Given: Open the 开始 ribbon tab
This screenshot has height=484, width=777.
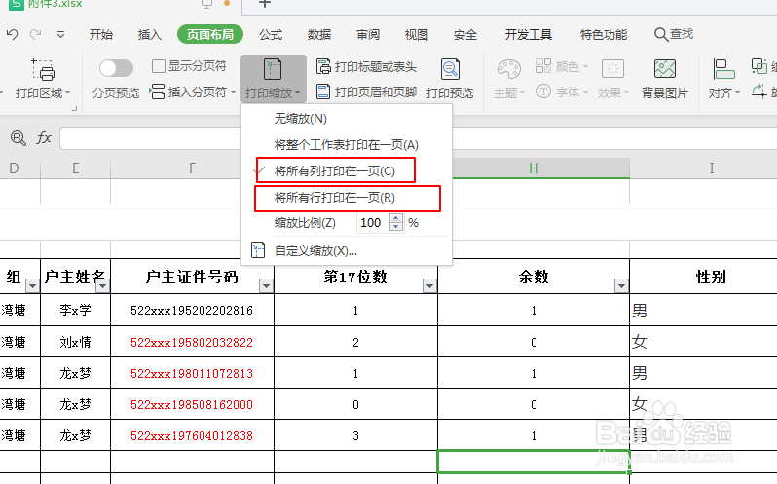Looking at the screenshot, I should coord(101,35).
